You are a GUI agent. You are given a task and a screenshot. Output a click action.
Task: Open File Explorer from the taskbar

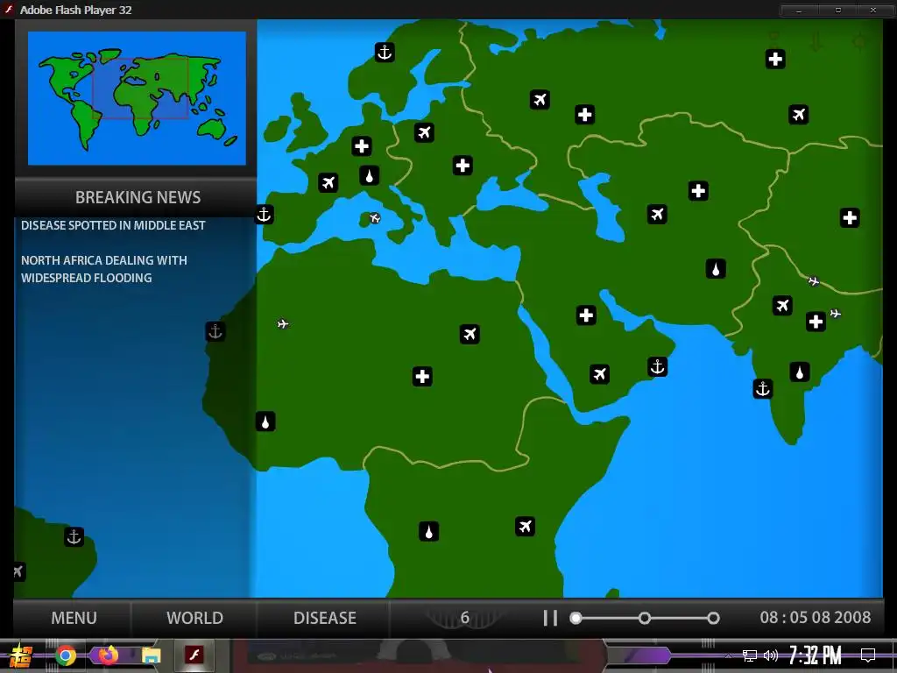pyautogui.click(x=151, y=655)
